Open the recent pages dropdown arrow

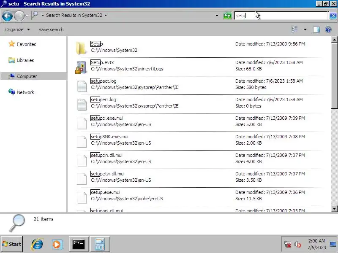(27, 16)
